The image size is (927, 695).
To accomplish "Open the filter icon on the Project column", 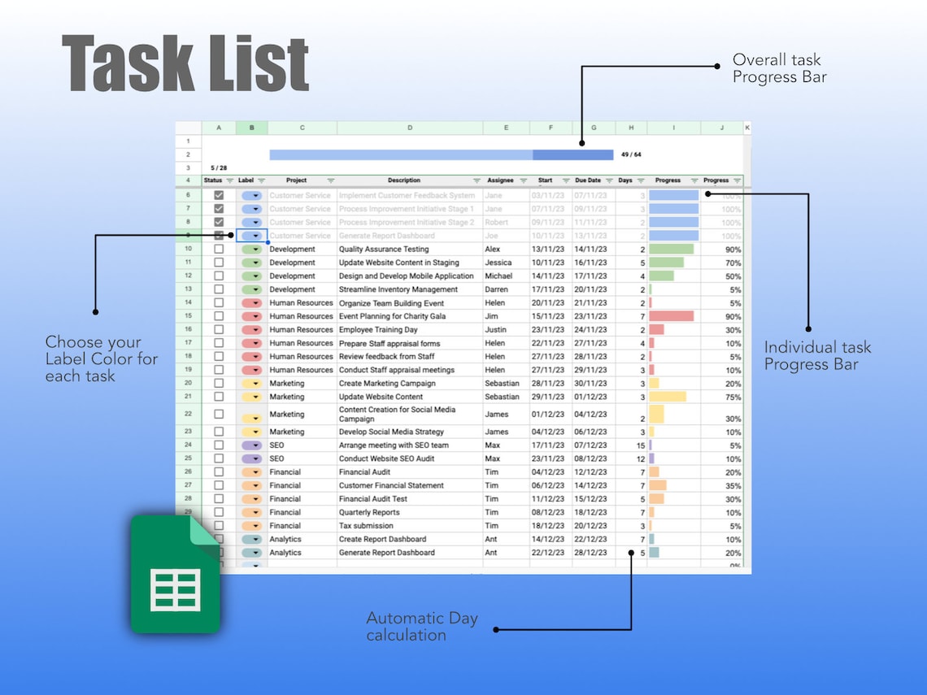I will [x=329, y=180].
